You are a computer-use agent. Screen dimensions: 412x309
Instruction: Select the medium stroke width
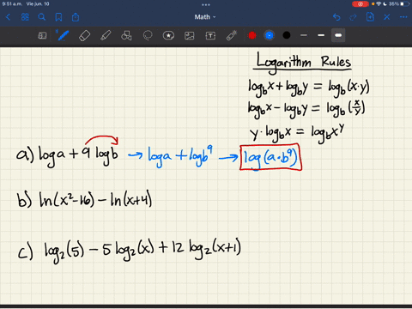(x=321, y=35)
